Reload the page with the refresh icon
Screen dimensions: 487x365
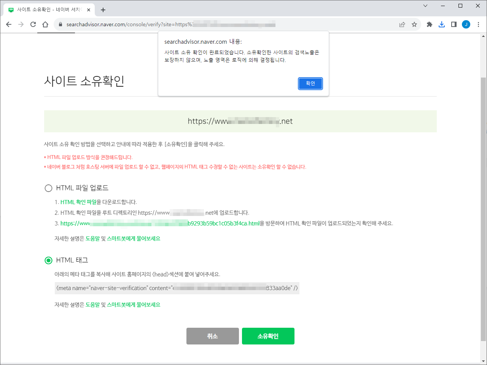tap(33, 24)
